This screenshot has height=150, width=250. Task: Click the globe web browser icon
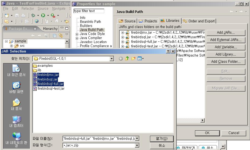37,21
